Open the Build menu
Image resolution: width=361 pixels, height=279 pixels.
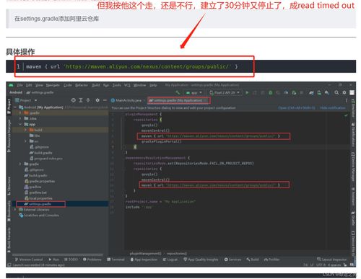[x=96, y=85]
